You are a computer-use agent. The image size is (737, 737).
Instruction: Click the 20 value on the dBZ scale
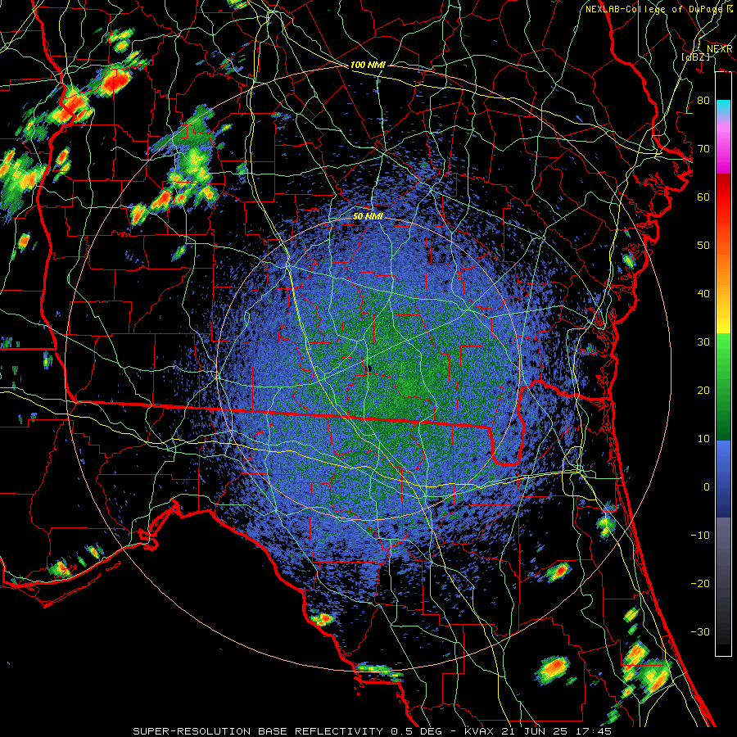(703, 391)
